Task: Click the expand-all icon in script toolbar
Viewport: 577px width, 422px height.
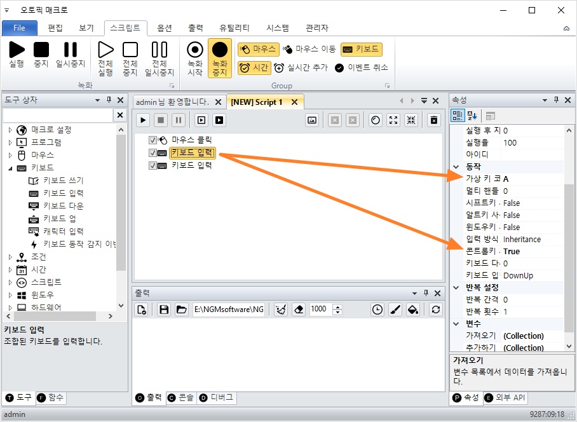Action: tap(393, 120)
